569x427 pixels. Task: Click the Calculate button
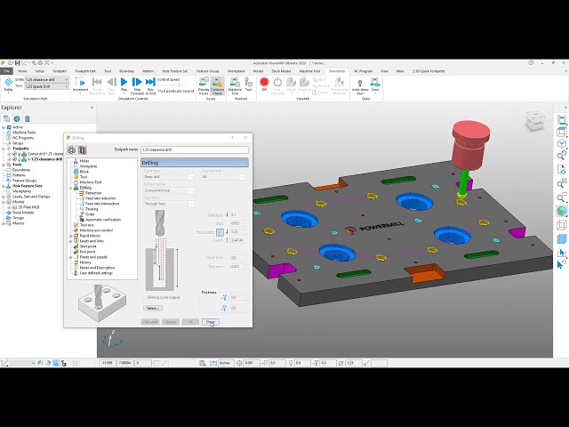(150, 322)
